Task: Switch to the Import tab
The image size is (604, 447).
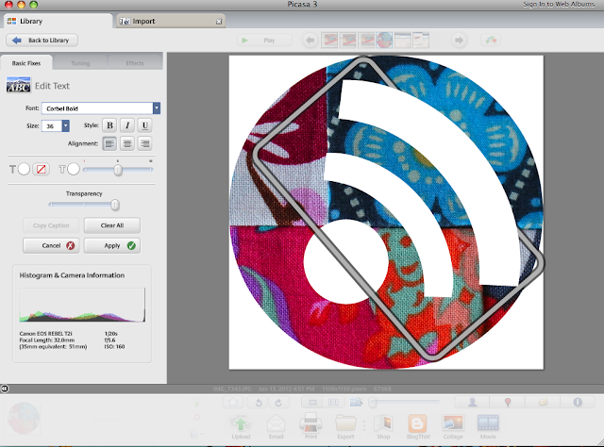Action: pos(170,21)
